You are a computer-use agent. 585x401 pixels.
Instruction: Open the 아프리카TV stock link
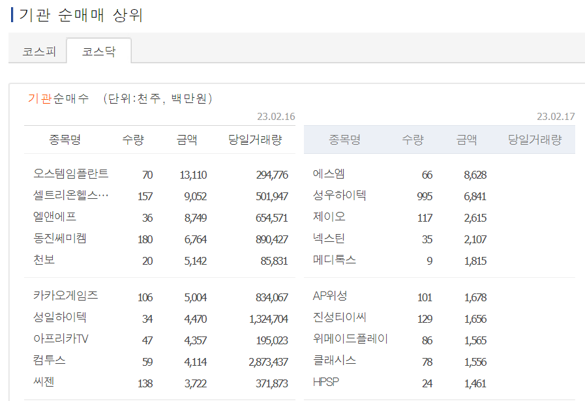[61, 340]
